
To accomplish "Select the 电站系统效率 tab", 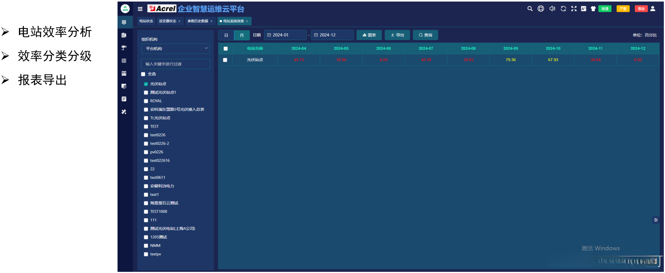I will [234, 21].
